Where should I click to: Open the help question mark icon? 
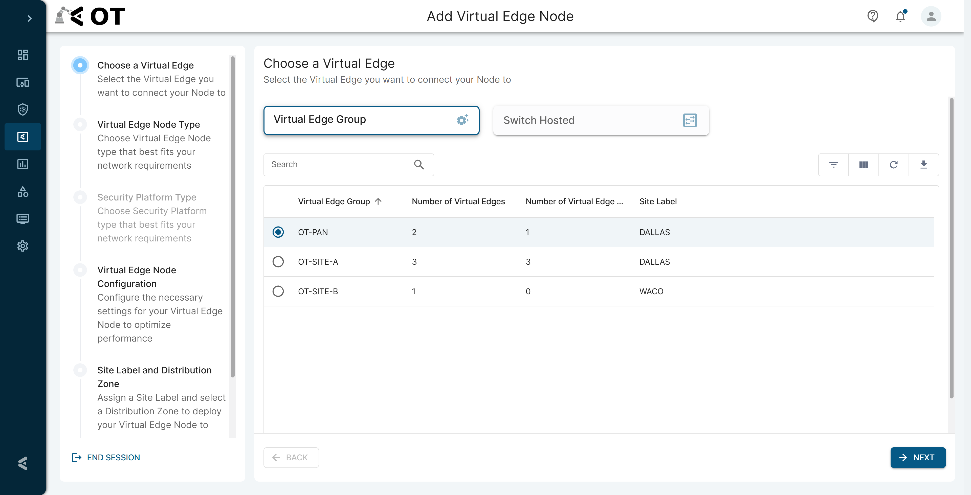pos(873,16)
